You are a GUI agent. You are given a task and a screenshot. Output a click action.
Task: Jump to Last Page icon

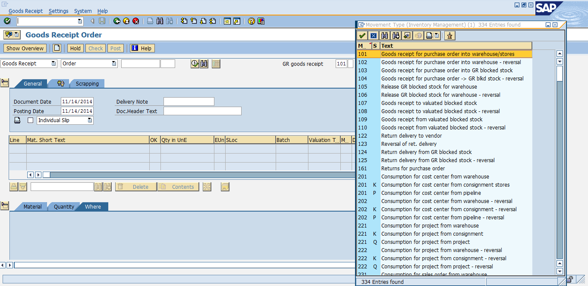click(213, 21)
